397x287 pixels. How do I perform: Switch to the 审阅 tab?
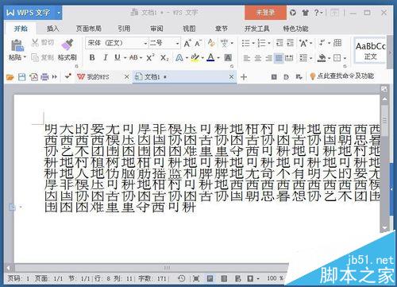156,29
